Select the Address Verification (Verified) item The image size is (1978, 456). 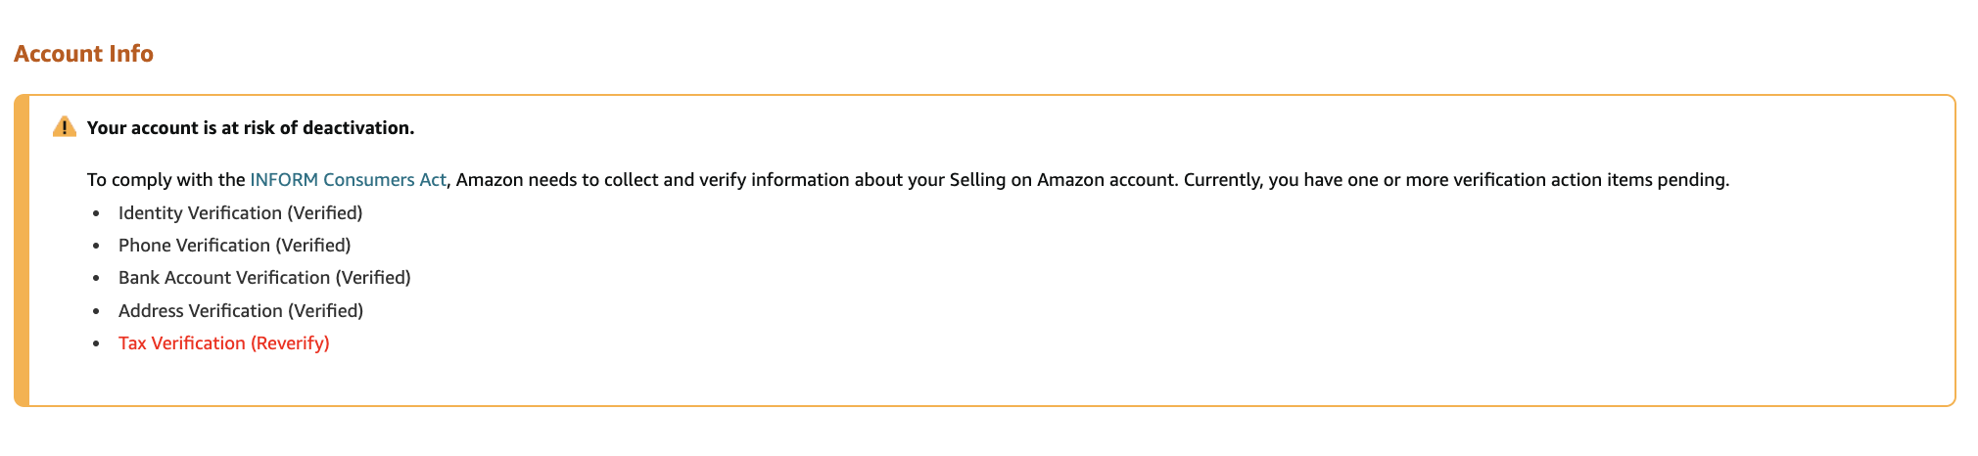(x=241, y=311)
